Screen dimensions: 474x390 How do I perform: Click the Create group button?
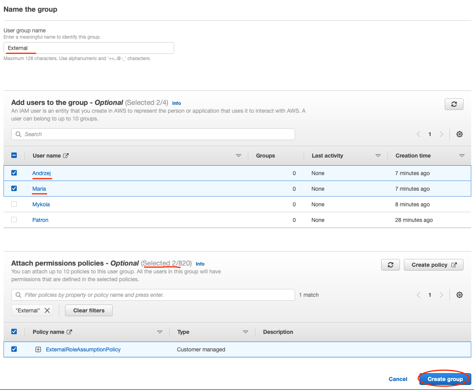[445, 379]
